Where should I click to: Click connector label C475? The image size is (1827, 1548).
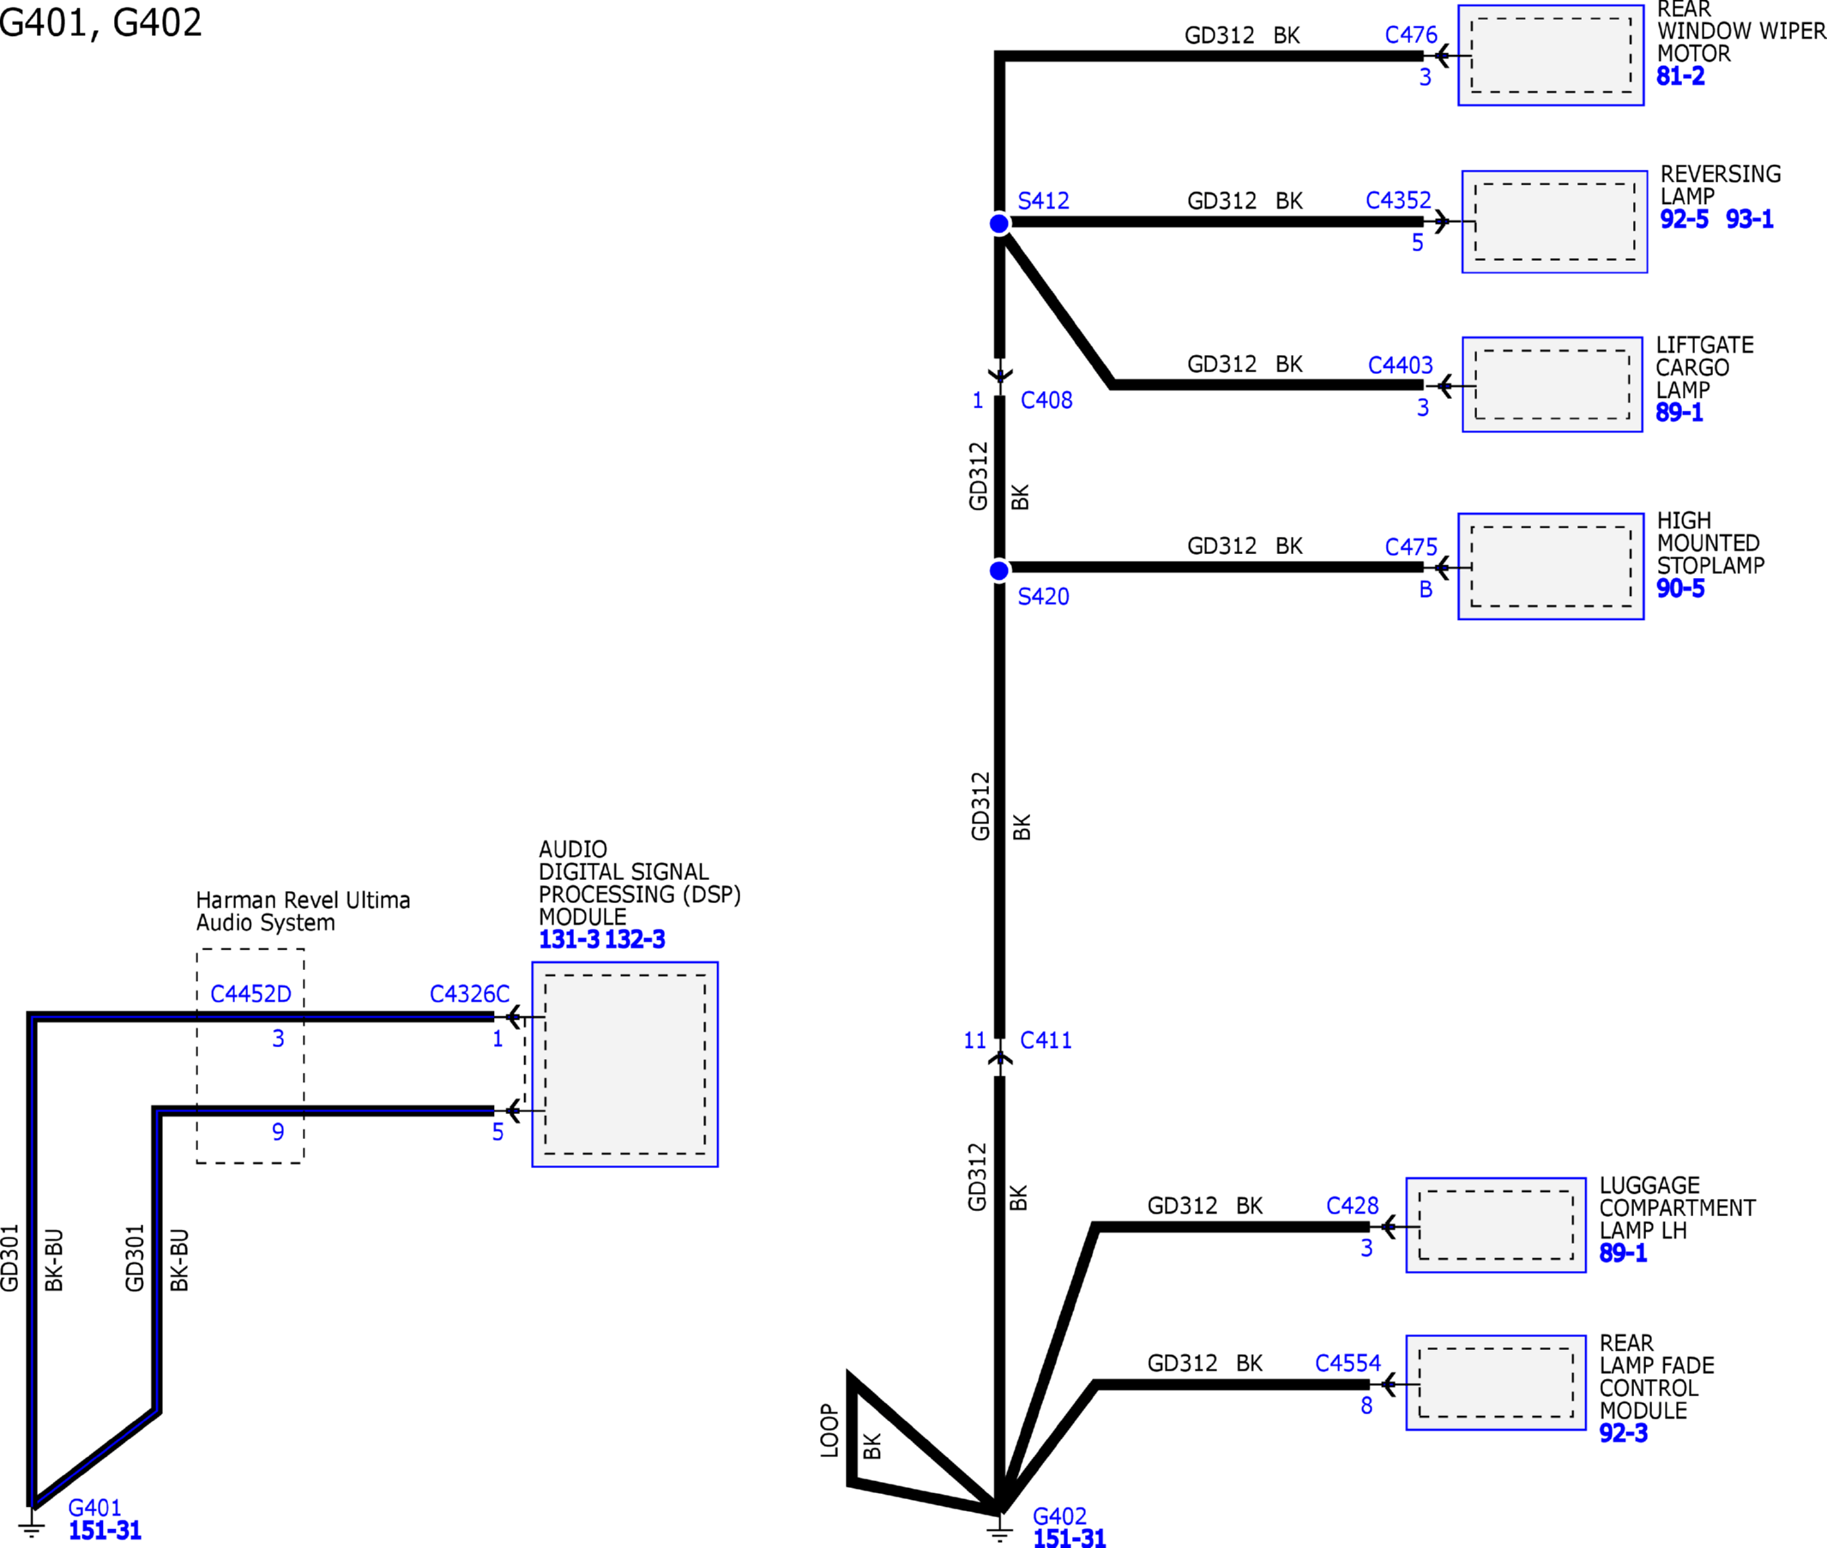tap(1411, 546)
